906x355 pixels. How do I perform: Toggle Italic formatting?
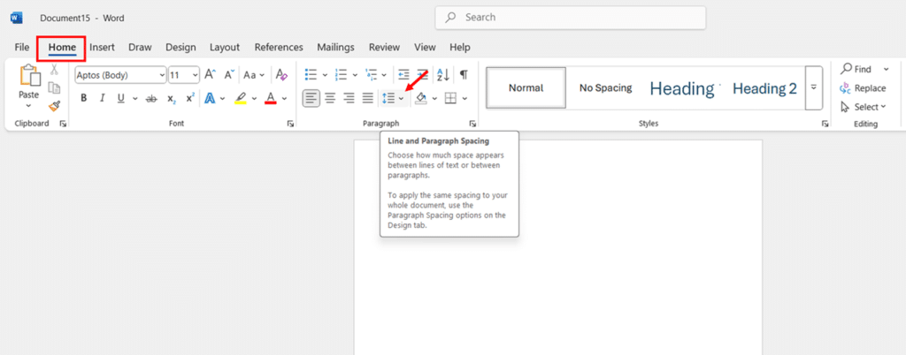click(x=103, y=99)
